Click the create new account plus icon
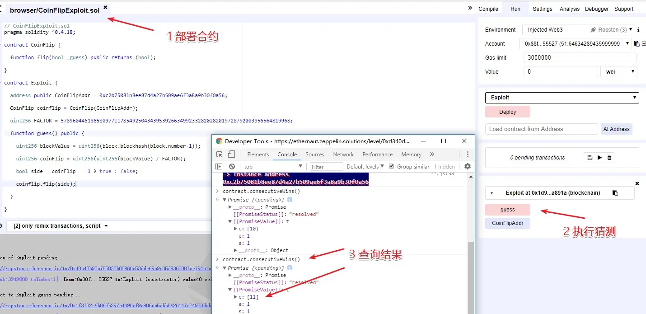 [644, 44]
